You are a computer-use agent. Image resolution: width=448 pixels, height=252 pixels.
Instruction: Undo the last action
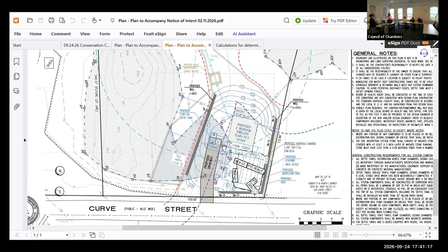72,21
